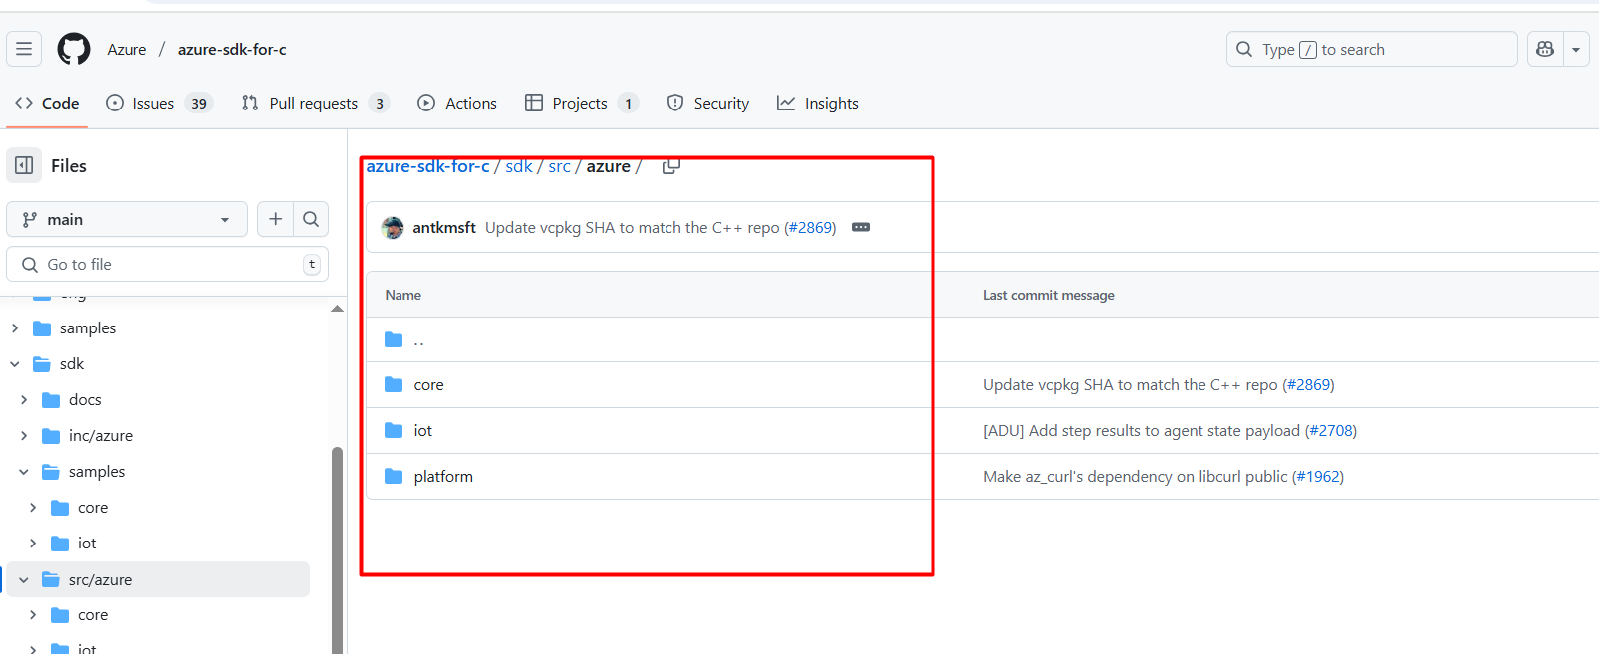The image size is (1599, 654).
Task: Switch to the Actions tab
Action: [x=457, y=103]
